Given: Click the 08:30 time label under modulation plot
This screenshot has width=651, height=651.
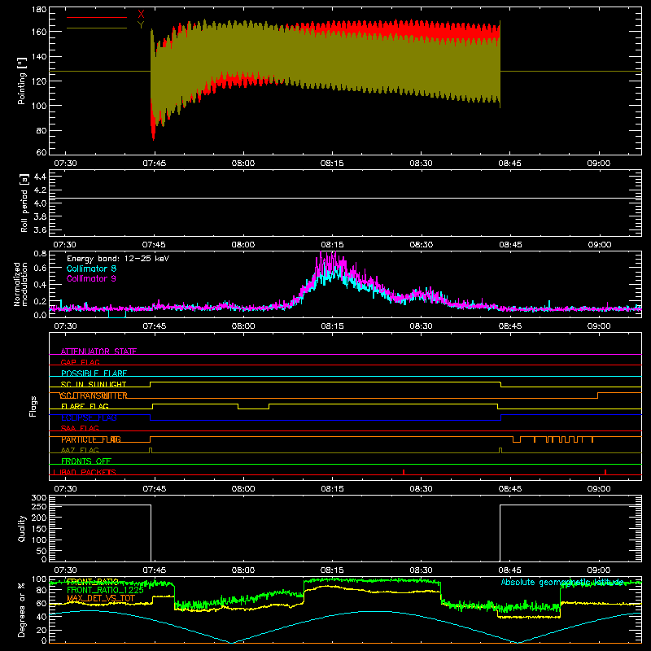Looking at the screenshot, I should point(421,326).
